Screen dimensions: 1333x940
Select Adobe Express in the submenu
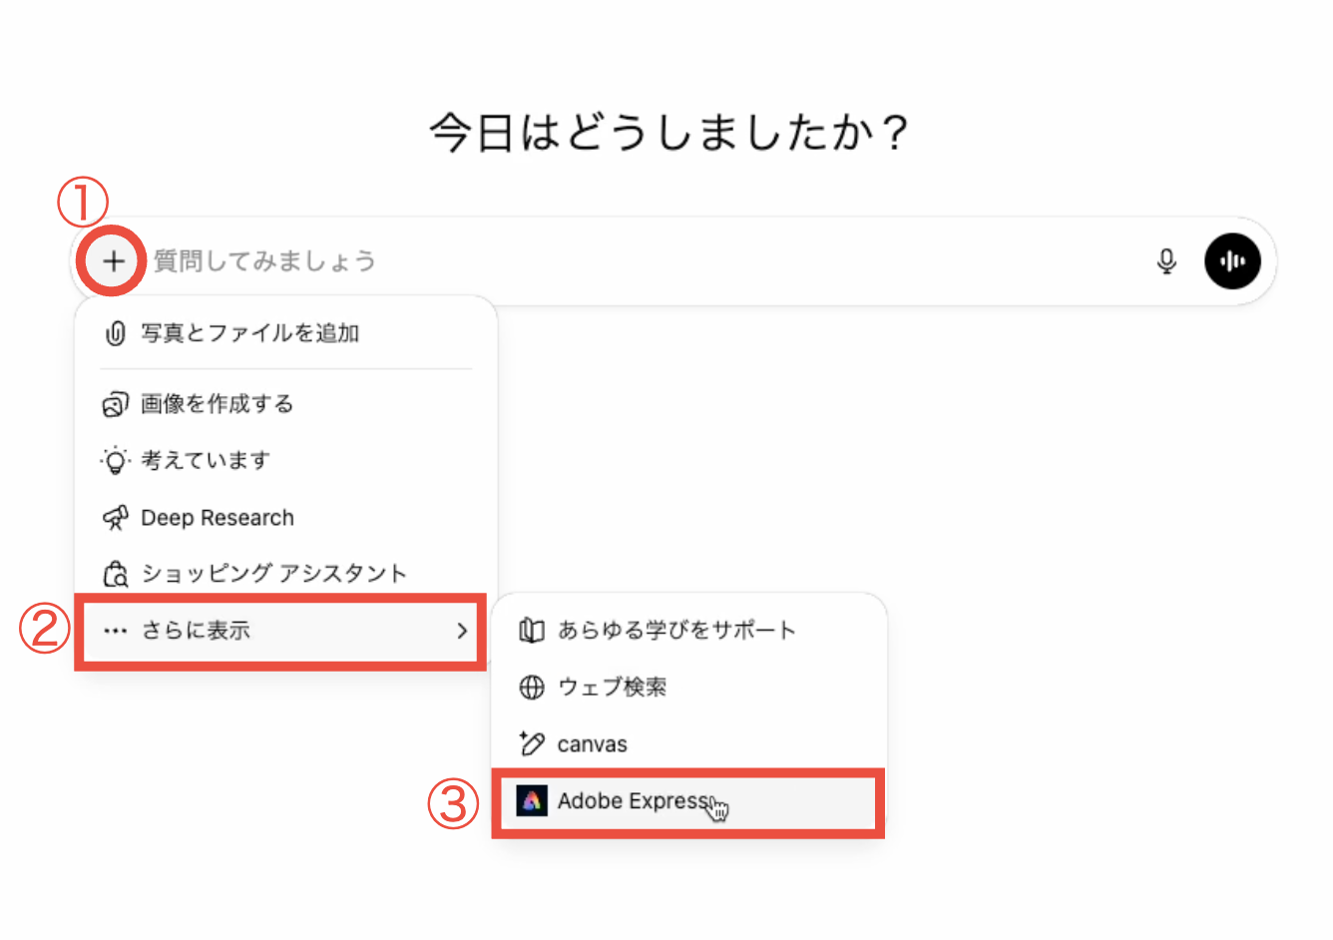[633, 801]
